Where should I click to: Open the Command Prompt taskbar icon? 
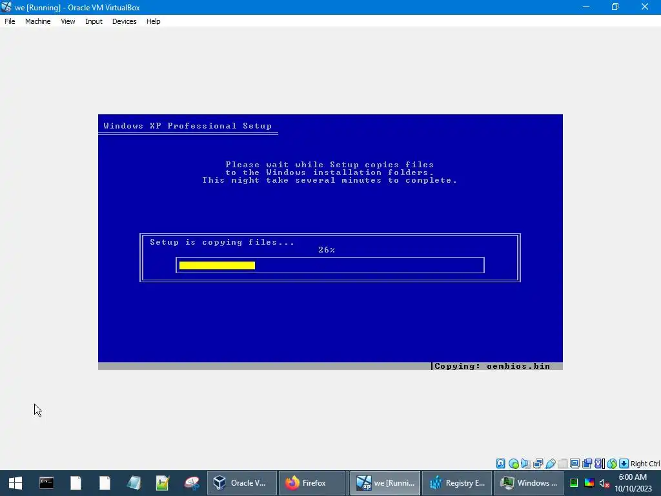[x=46, y=483]
